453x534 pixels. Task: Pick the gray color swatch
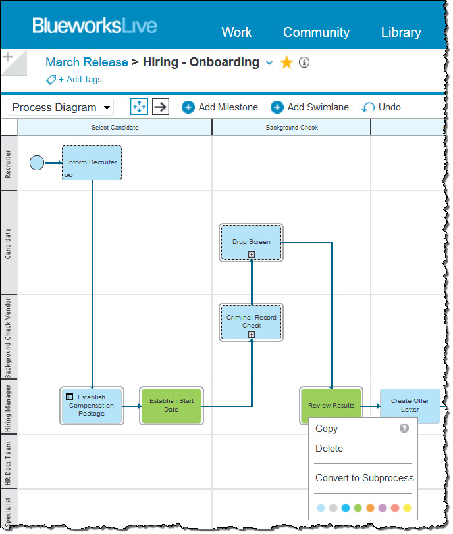click(x=333, y=508)
